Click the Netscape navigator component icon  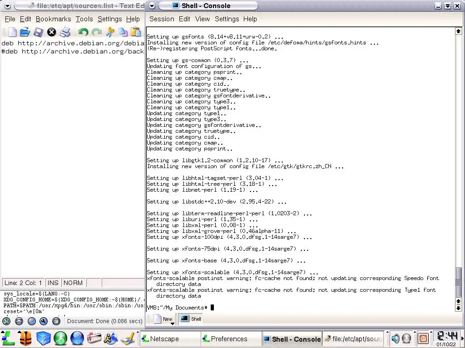click(x=6, y=321)
